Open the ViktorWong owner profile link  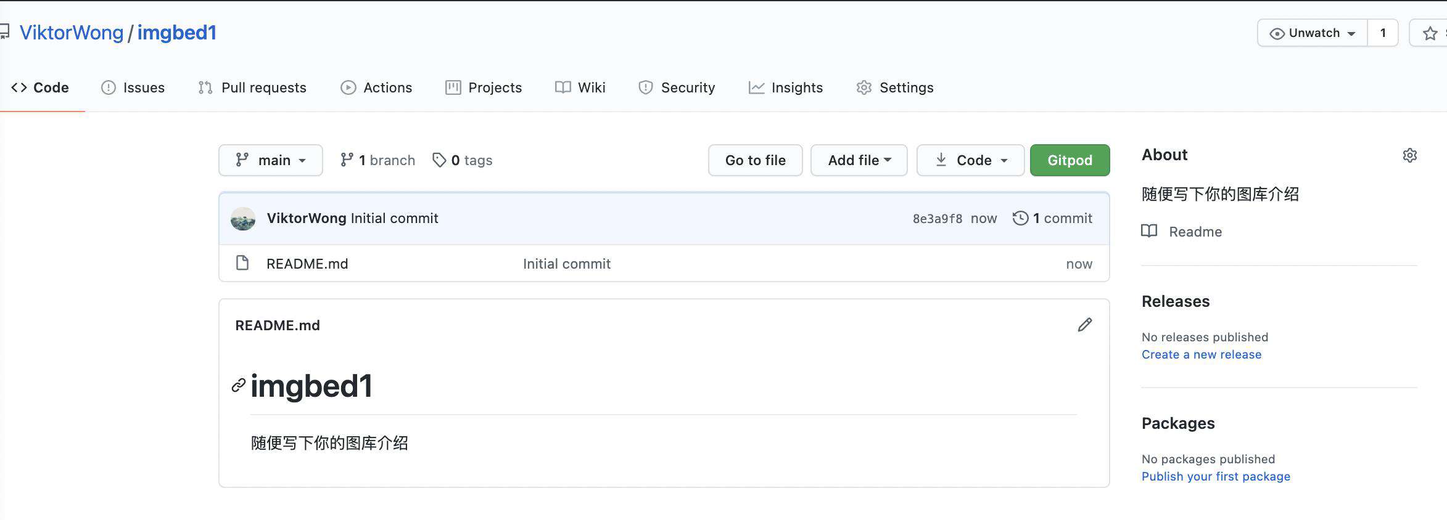tap(72, 33)
